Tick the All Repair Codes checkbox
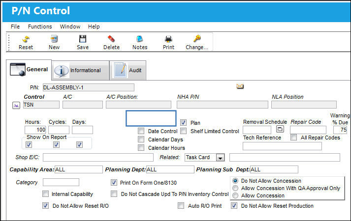 (x=293, y=137)
